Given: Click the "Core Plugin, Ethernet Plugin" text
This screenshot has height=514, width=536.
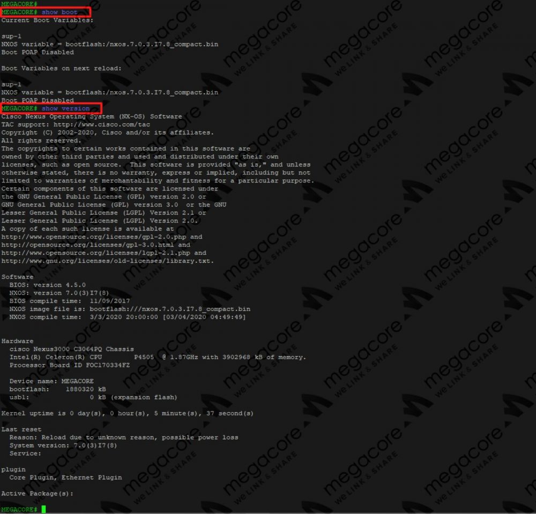Looking at the screenshot, I should [x=65, y=478].
